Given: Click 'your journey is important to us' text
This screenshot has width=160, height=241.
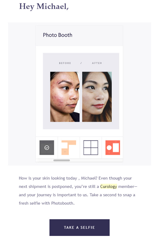Looking at the screenshot, I should point(58,195).
